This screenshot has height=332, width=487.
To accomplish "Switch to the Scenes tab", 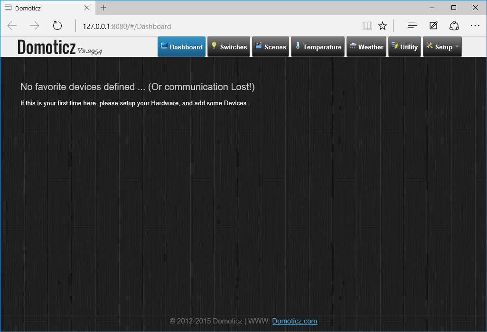I will click(x=271, y=46).
